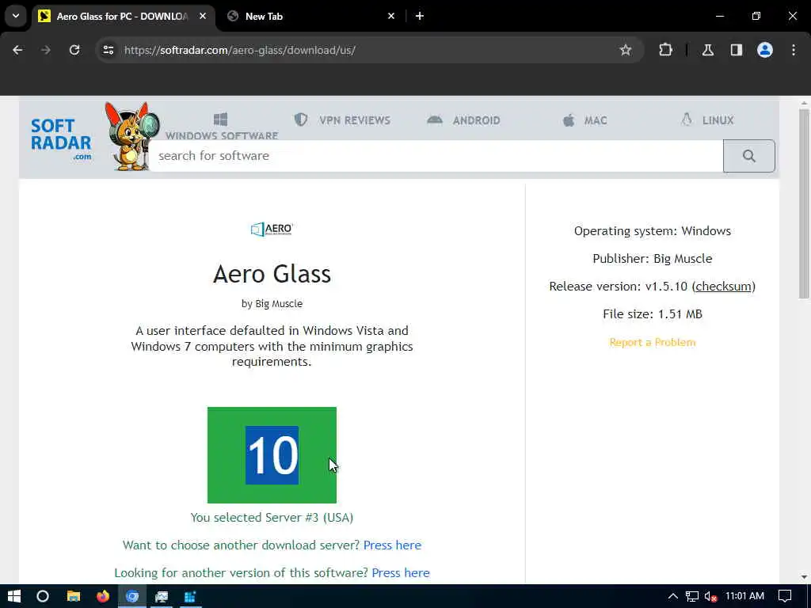The image size is (811, 608).
Task: Open network status tray icon
Action: coord(692,596)
